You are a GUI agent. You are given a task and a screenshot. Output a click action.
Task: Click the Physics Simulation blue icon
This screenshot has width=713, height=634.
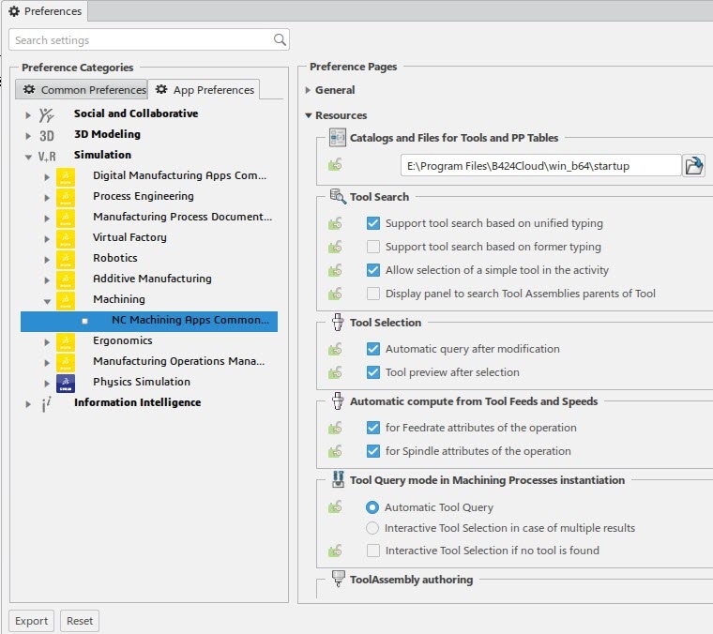(x=65, y=383)
